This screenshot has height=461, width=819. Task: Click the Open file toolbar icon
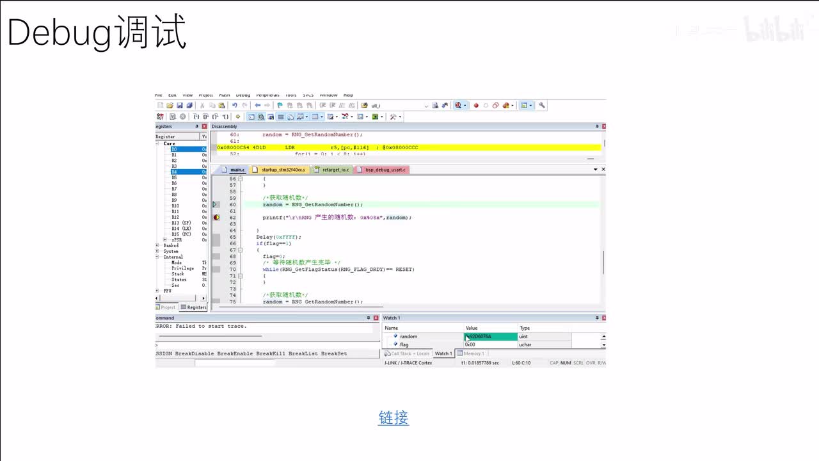(170, 105)
